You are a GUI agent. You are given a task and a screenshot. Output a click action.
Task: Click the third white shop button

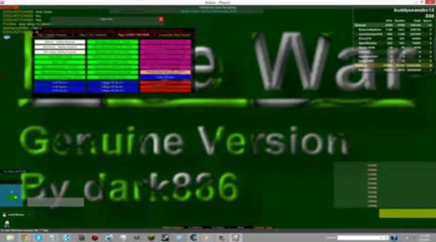(x=60, y=52)
